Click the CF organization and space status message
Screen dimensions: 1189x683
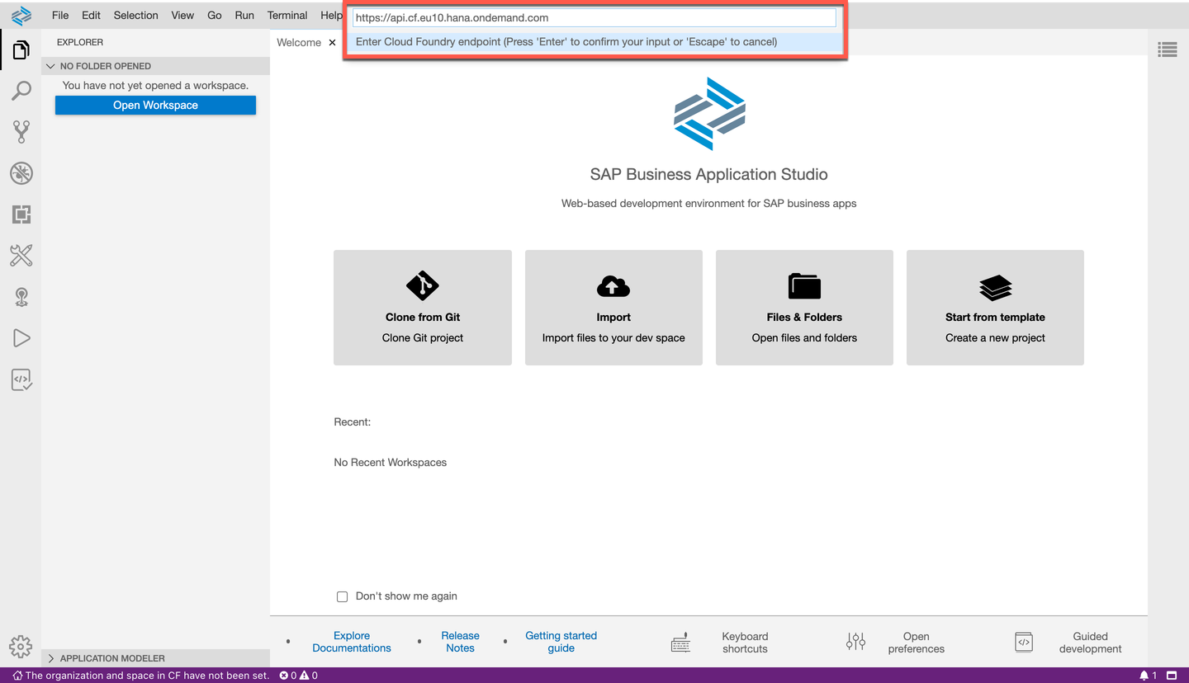(140, 676)
